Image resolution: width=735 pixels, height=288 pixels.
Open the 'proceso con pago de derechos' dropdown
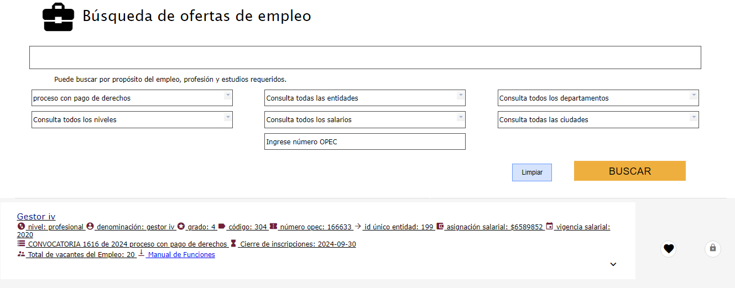pyautogui.click(x=132, y=98)
